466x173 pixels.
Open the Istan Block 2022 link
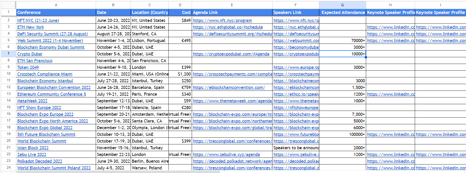pos(33,148)
